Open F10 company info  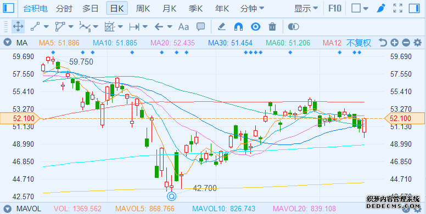pyautogui.click(x=335, y=8)
